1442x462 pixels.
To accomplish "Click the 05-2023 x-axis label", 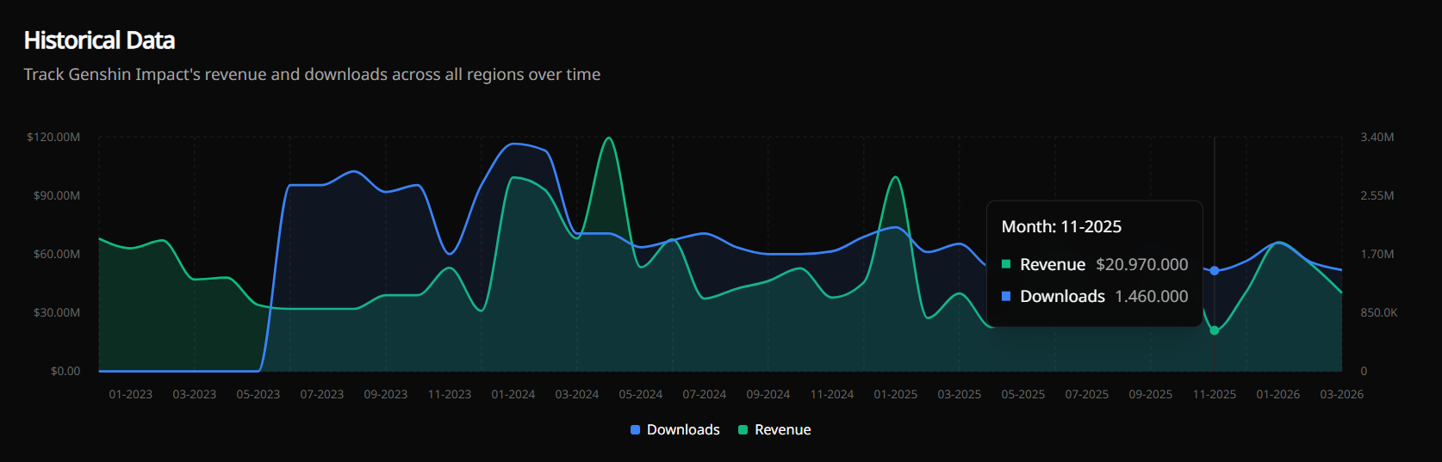I will click(258, 394).
